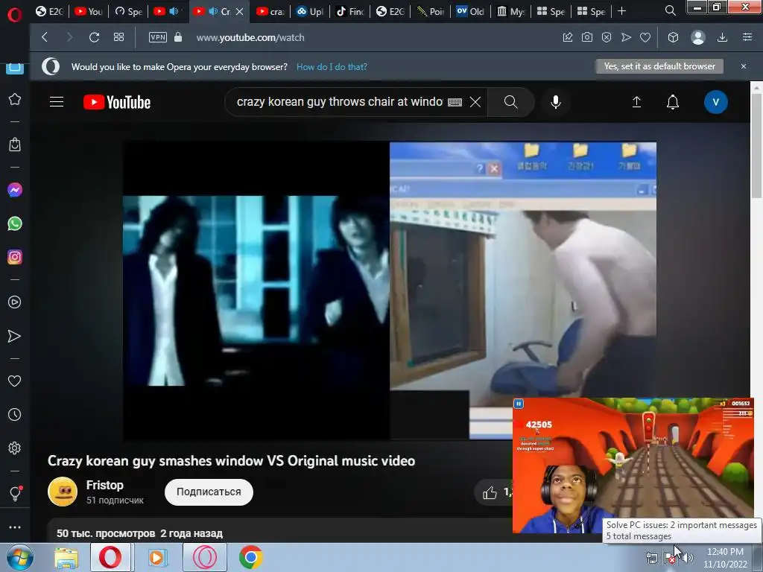The height and width of the screenshot is (572, 763).
Task: Open extensions cube icon
Action: tap(673, 37)
